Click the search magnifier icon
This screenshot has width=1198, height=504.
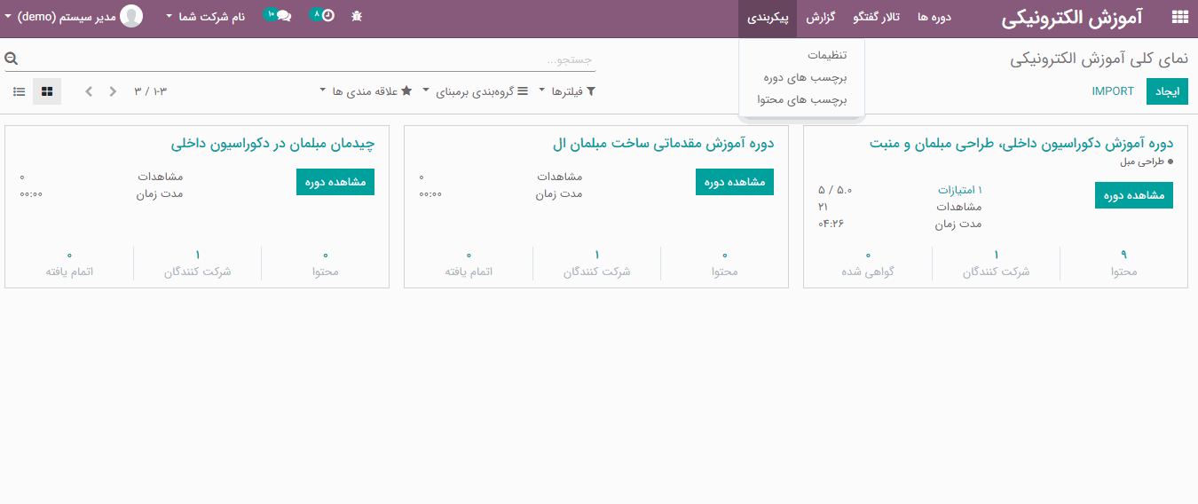12,59
